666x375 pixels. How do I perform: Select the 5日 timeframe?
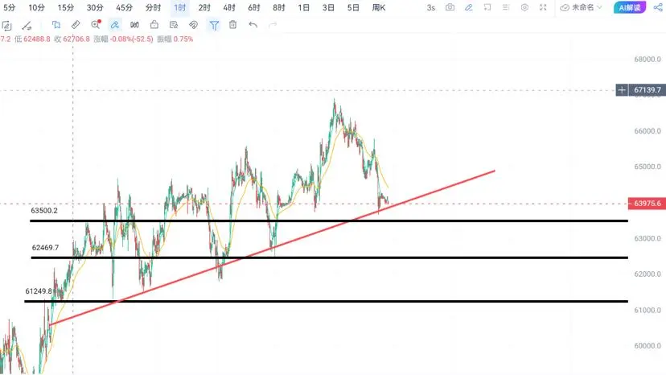352,8
